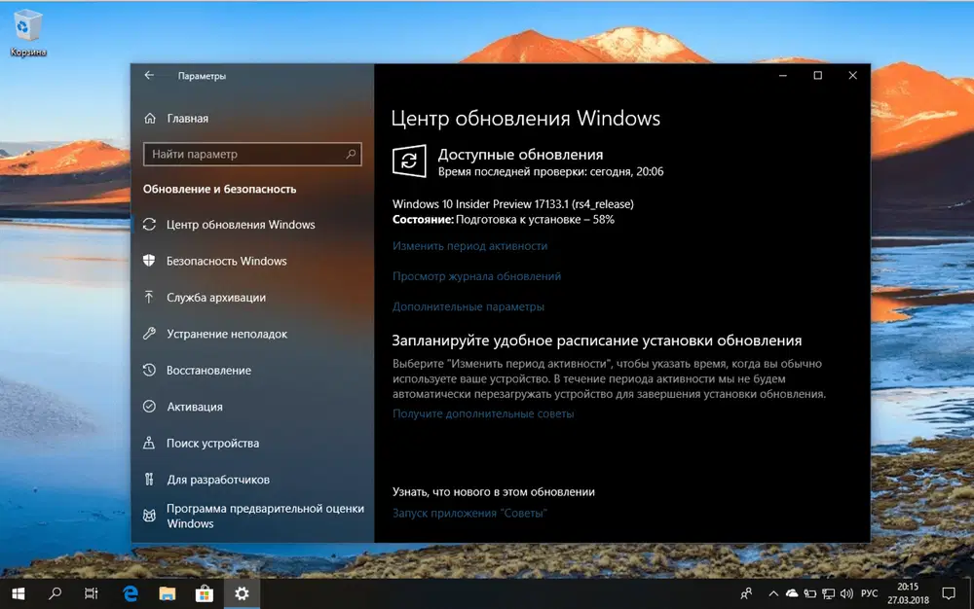Viewport: 974px width, 609px height.
Task: Click the checkmark circle icon for Активация
Action: [149, 407]
